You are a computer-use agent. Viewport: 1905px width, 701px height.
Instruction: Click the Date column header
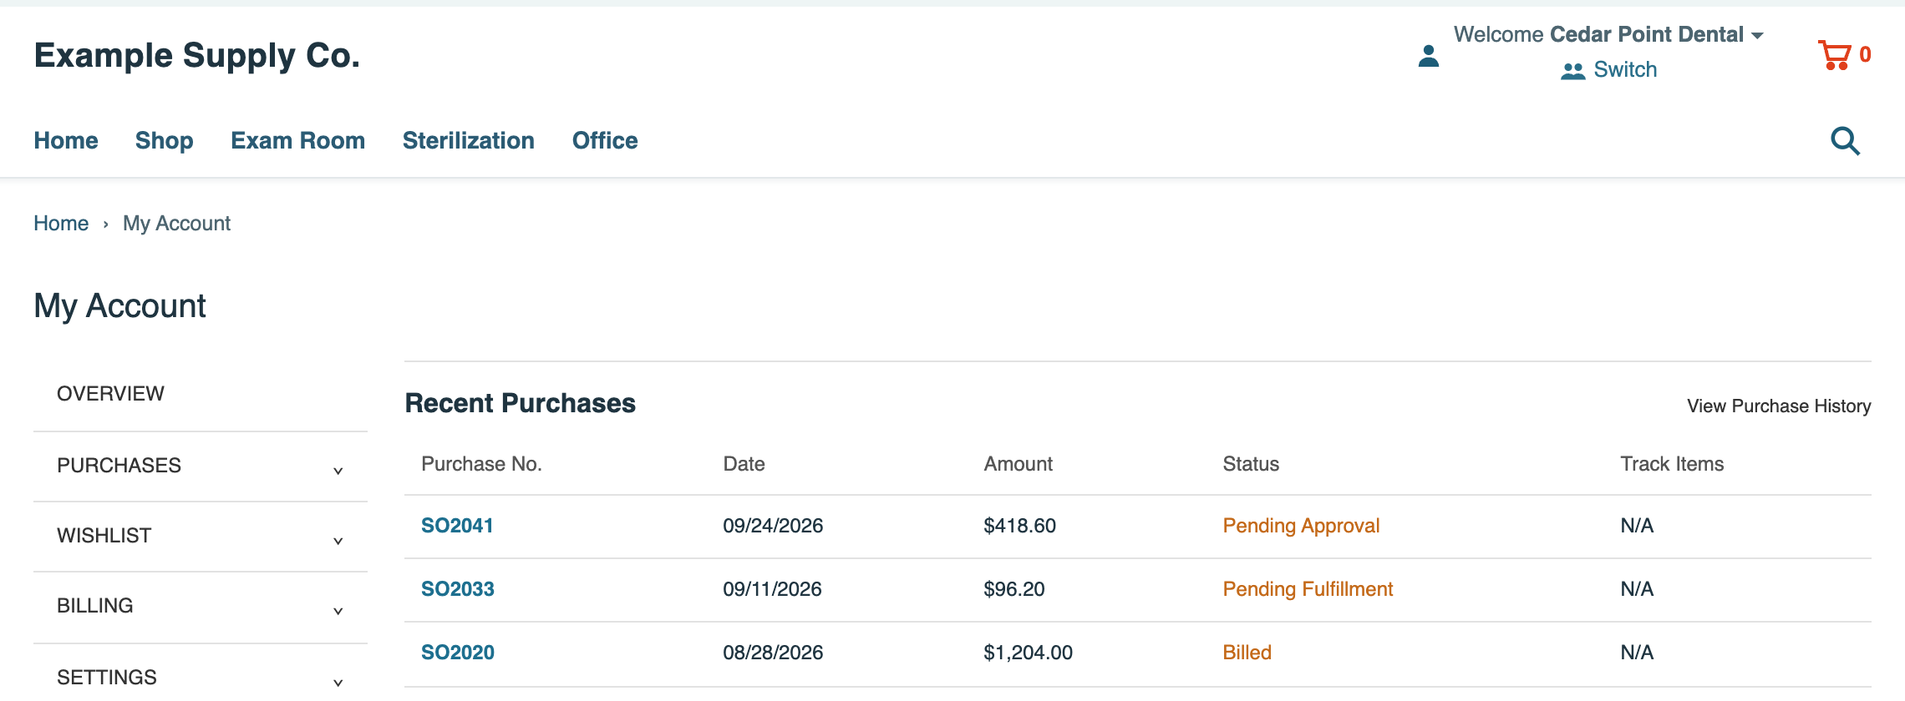[x=744, y=464]
